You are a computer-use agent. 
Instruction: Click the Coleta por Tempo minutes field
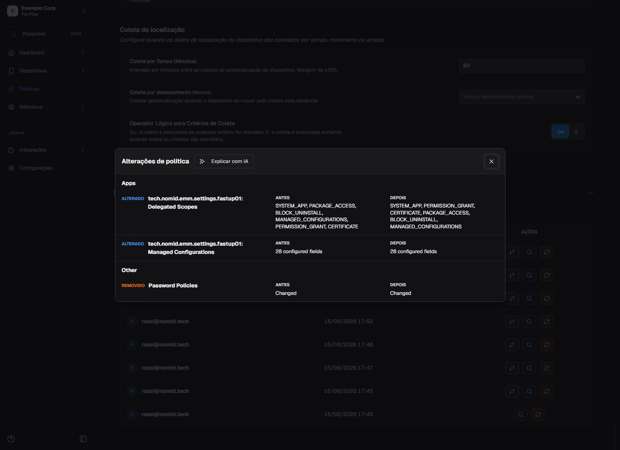(x=521, y=66)
